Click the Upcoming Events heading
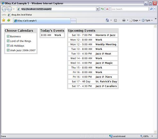158x139 pixels. (82, 31)
